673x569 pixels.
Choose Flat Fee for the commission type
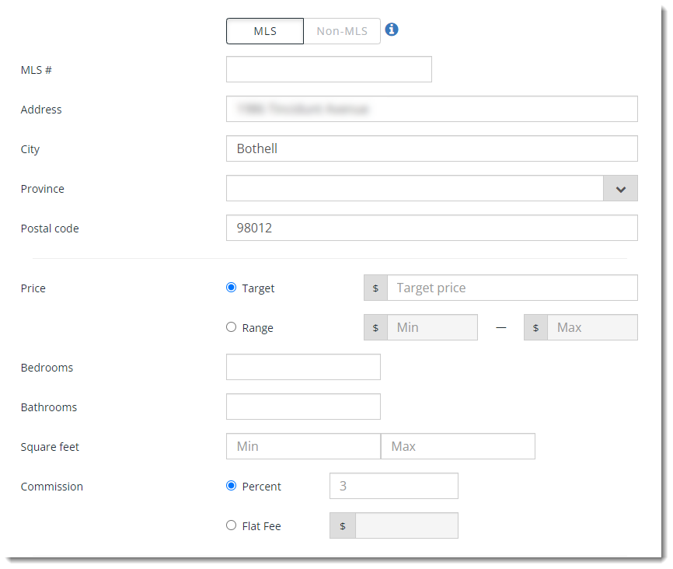231,525
